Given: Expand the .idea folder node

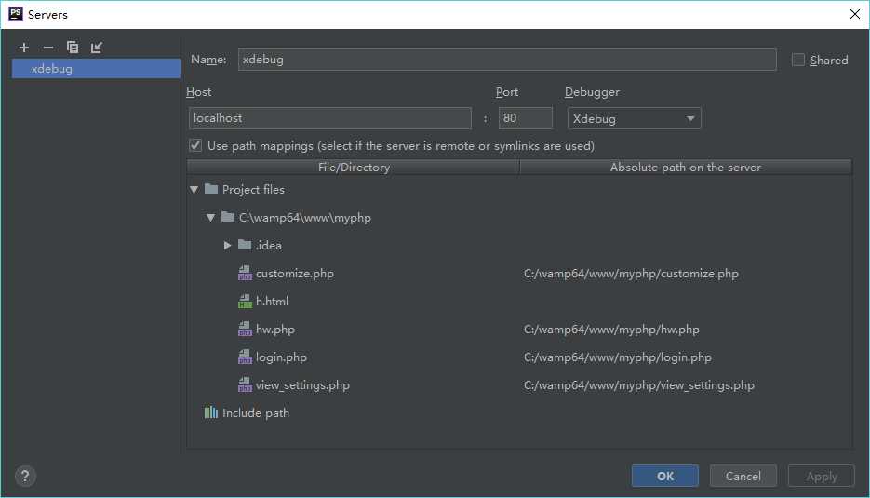Looking at the screenshot, I should 227,245.
